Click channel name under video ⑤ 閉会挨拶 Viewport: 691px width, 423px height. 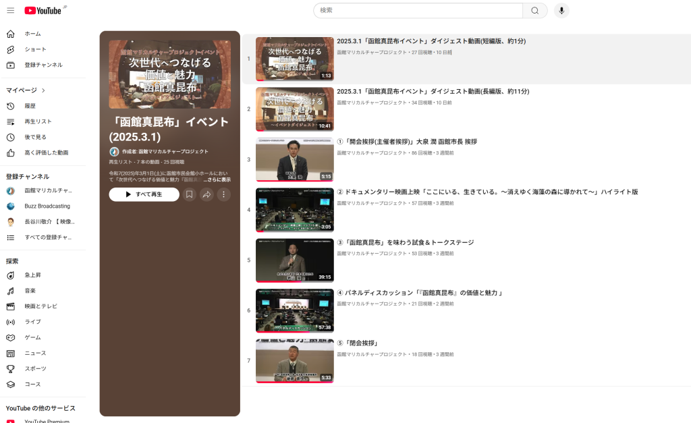click(x=372, y=355)
